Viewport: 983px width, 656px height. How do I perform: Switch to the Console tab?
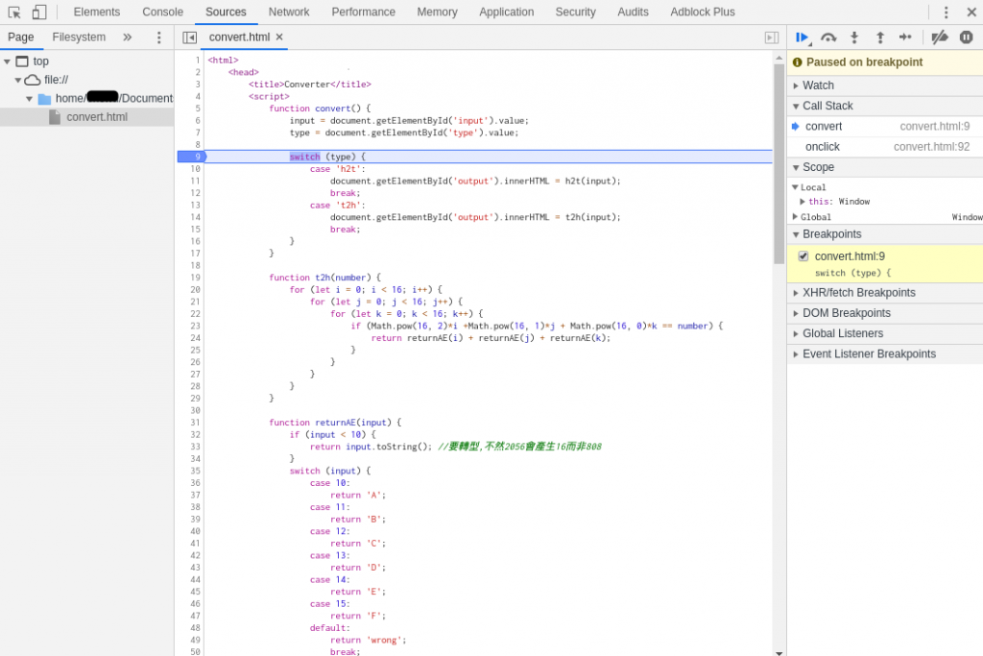click(x=162, y=12)
